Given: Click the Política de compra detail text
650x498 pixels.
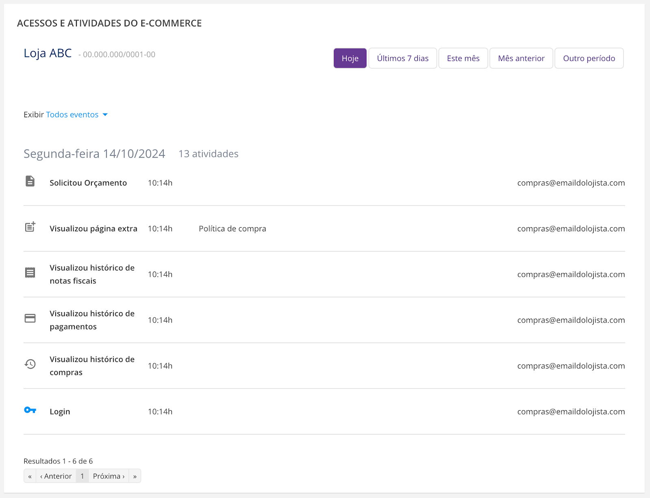Looking at the screenshot, I should [x=232, y=229].
